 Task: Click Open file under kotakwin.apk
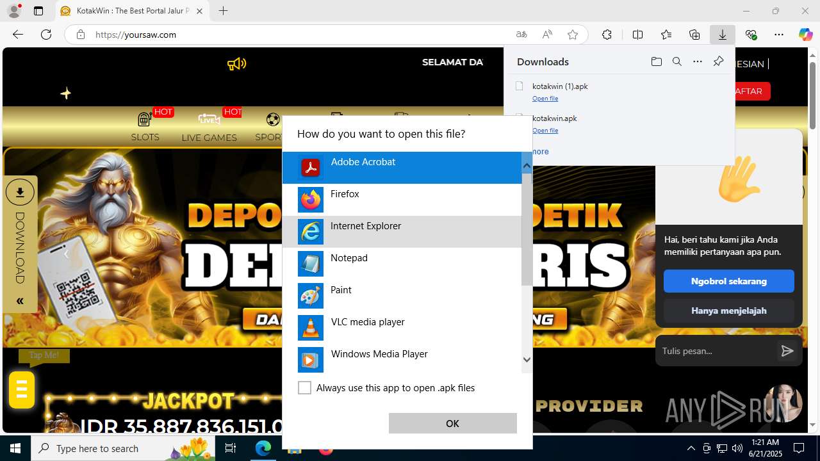point(545,131)
